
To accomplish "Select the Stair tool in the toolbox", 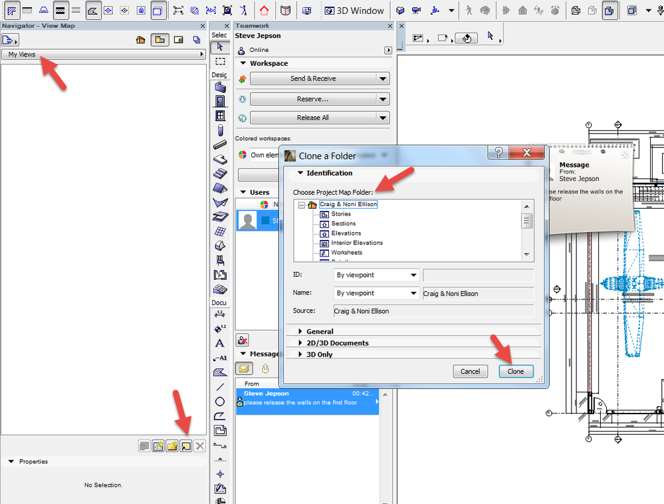I will [220, 174].
